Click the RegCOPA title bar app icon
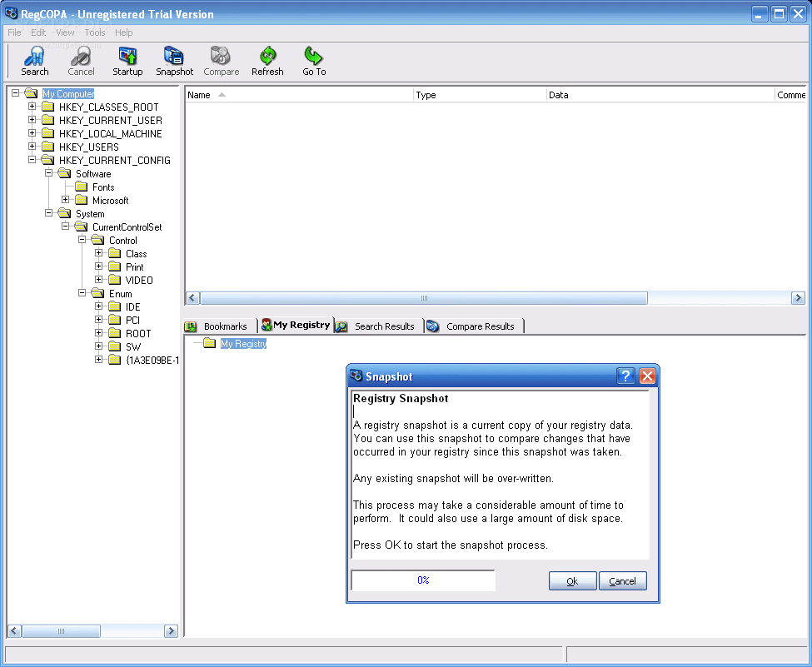Viewport: 812px width, 667px height. pyautogui.click(x=11, y=13)
